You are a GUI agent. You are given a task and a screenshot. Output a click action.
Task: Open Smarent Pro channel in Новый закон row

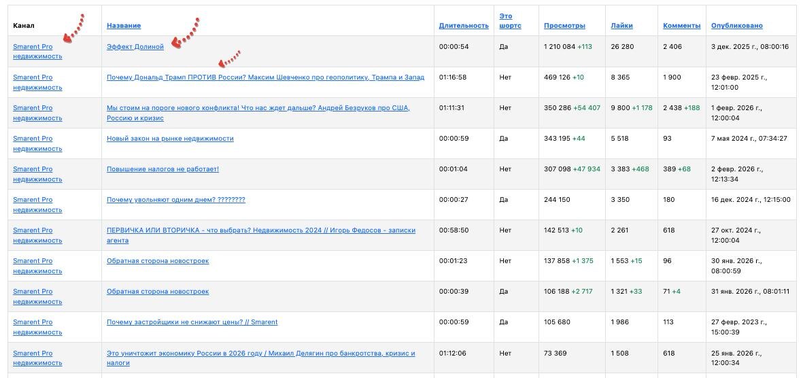(37, 143)
